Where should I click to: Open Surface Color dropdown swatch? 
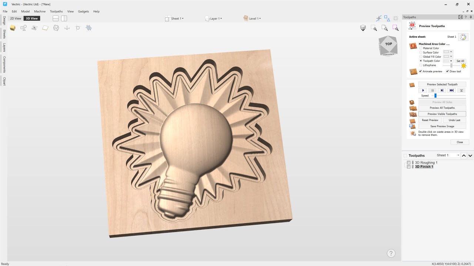pyautogui.click(x=448, y=52)
